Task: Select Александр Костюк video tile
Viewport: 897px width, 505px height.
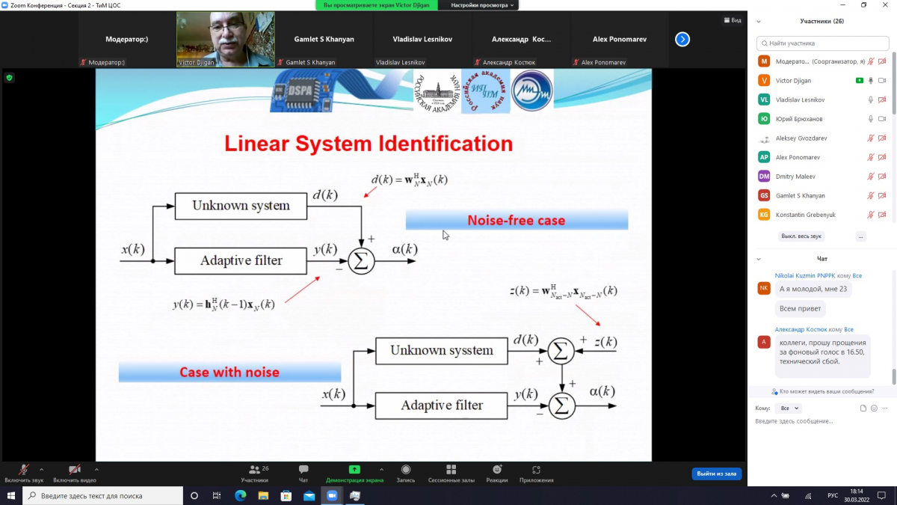Action: coord(521,40)
